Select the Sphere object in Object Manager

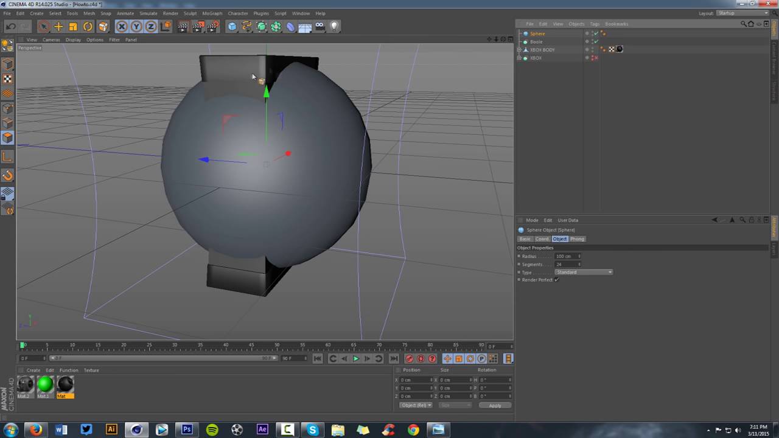tap(537, 33)
